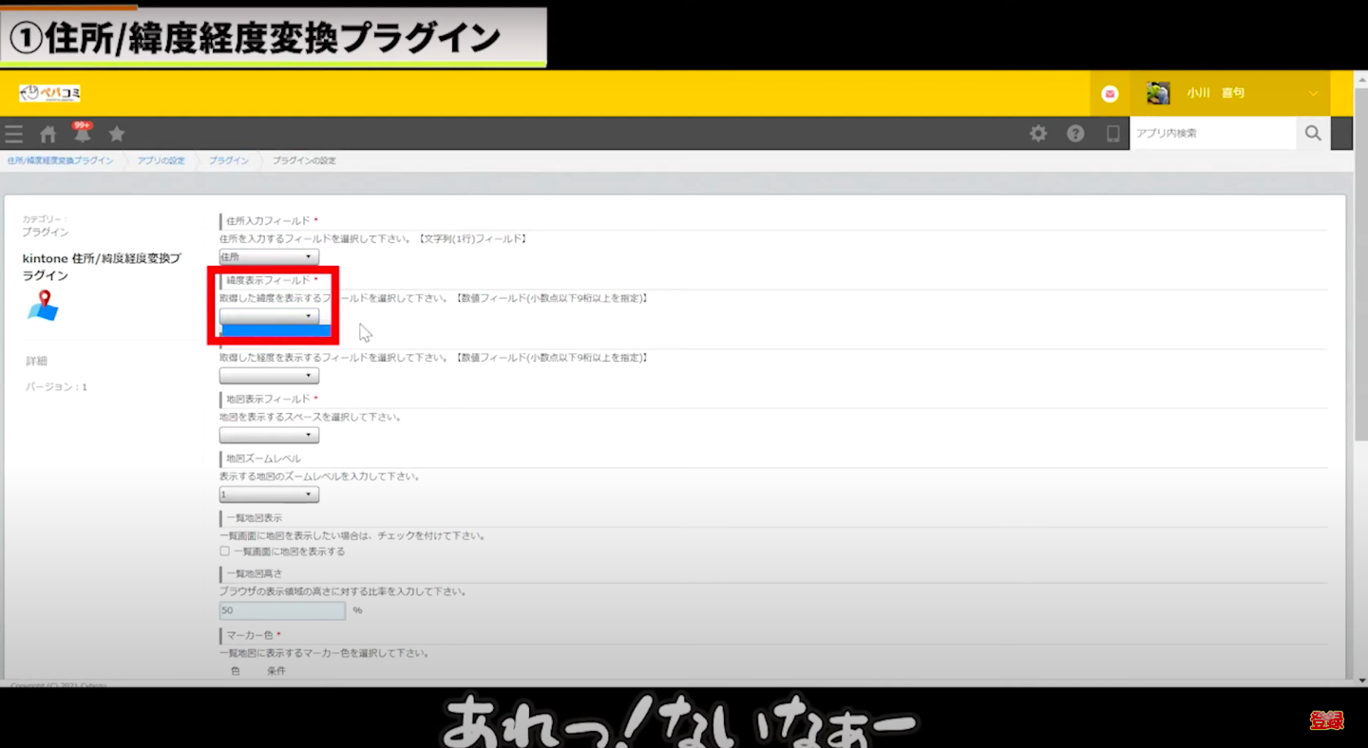This screenshot has width=1368, height=748.
Task: Enable the 一覧画面に地図を表示する checkbox
Action: click(225, 551)
